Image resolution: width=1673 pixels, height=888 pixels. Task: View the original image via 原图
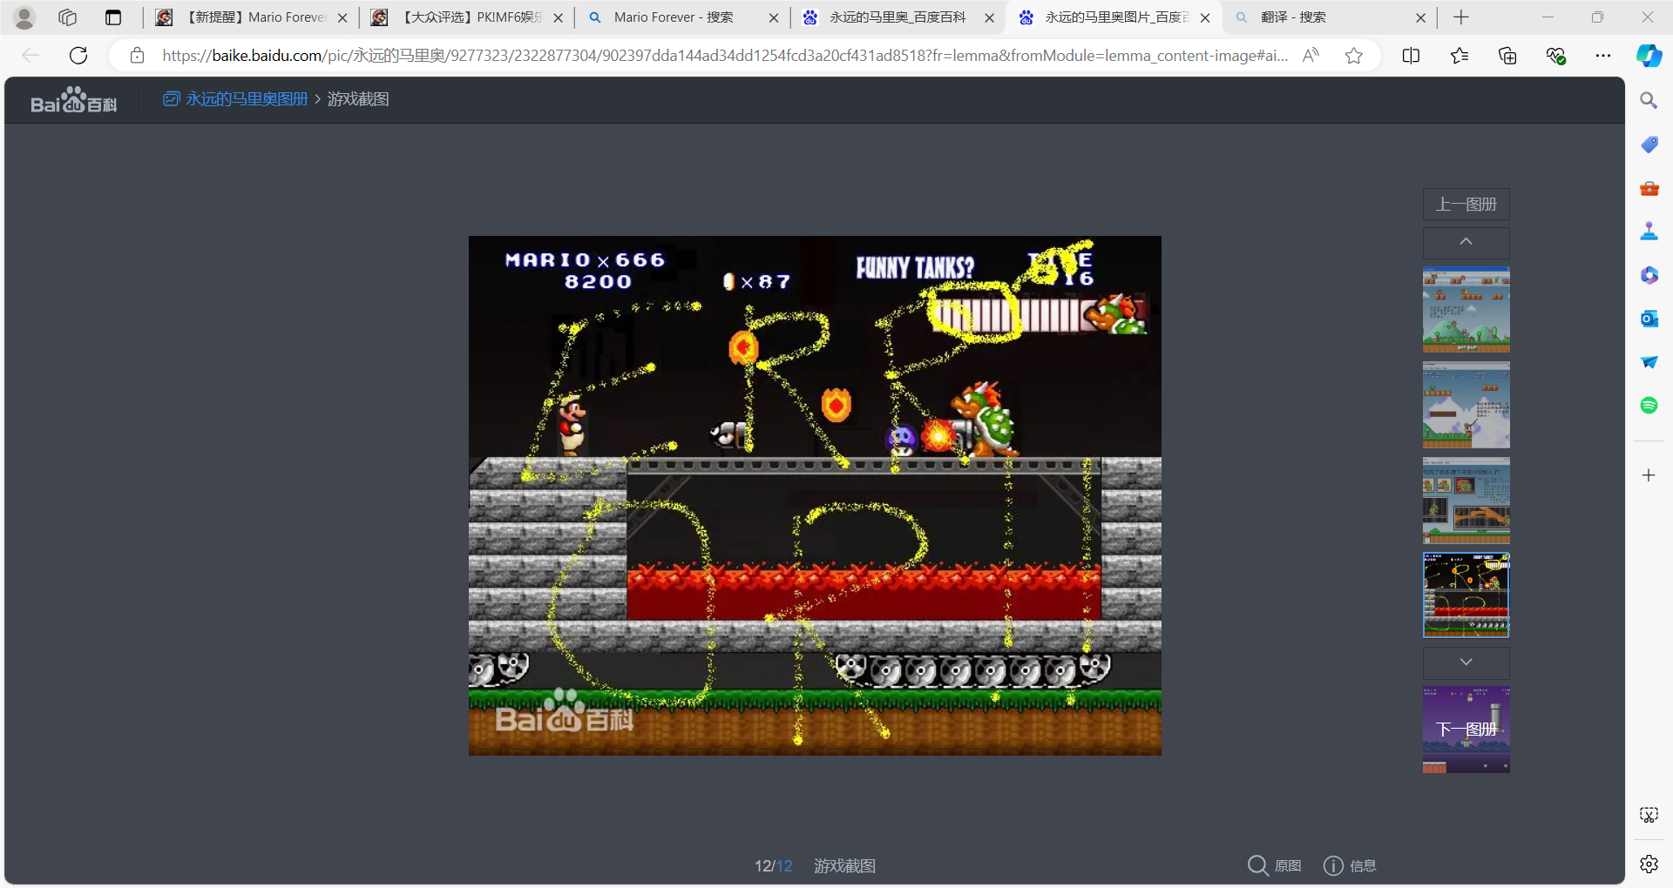[x=1274, y=865]
